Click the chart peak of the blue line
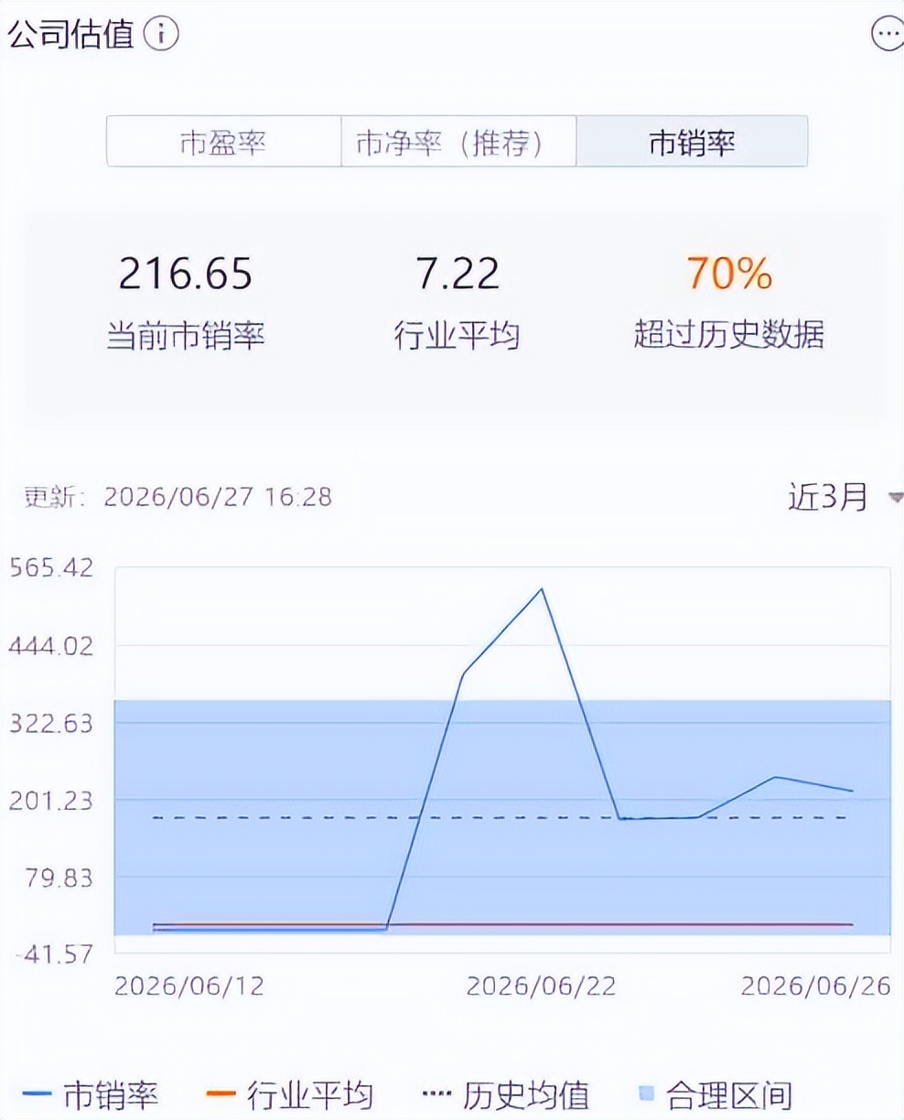 [542, 588]
